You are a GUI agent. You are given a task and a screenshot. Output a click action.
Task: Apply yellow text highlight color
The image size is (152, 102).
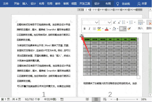[99, 29]
